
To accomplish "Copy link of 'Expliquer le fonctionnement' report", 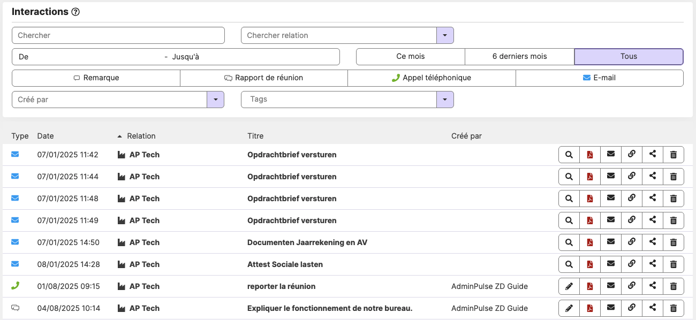I will 632,308.
